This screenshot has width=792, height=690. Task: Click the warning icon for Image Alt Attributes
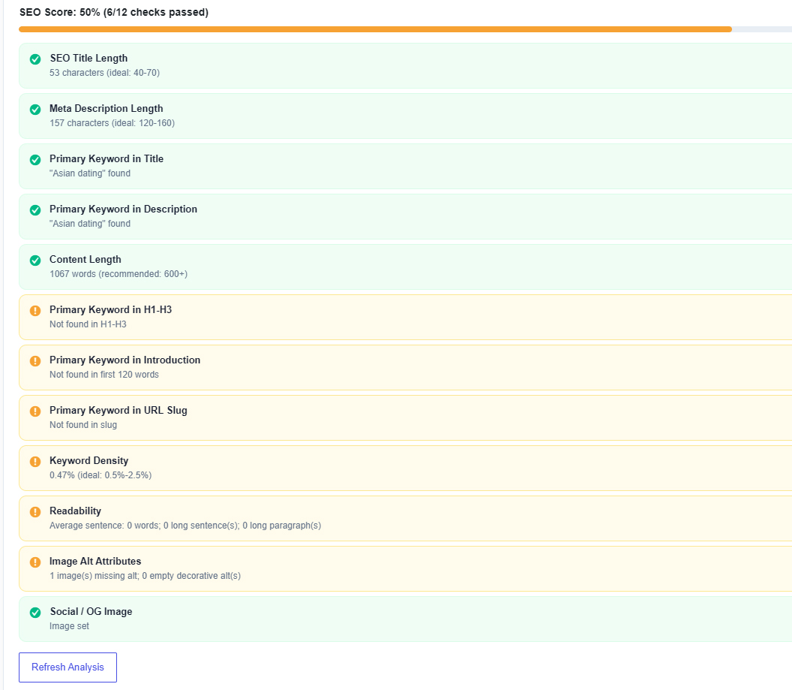tap(35, 562)
